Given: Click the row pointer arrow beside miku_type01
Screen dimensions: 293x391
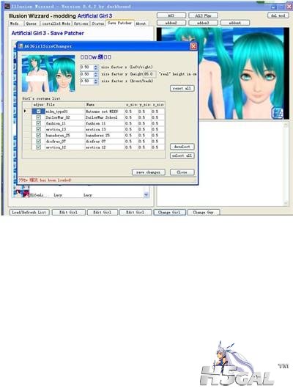Looking at the screenshot, I should tap(25, 111).
